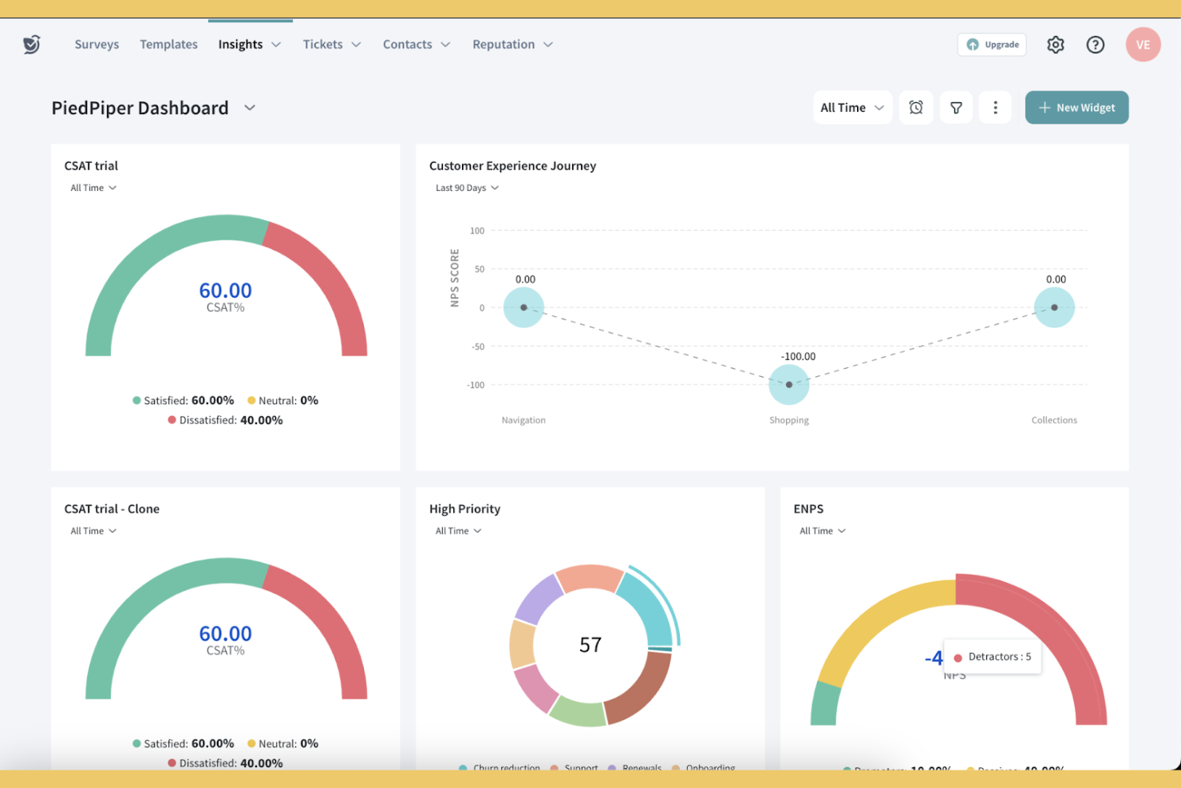
Task: Open the three-dot dashboard options menu
Action: (x=994, y=107)
